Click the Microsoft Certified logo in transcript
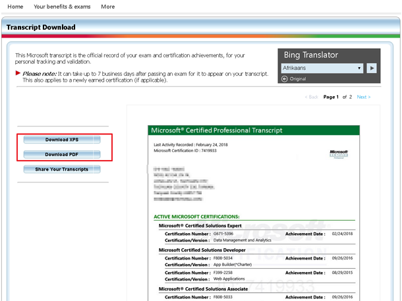This screenshot has width=402, height=301. (339, 154)
